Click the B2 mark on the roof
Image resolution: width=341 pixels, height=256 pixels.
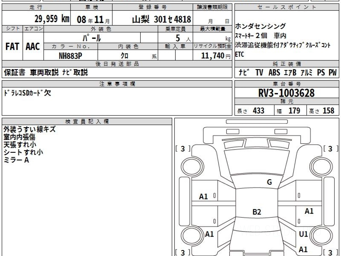click(x=257, y=212)
